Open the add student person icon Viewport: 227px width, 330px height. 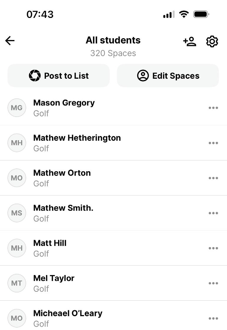190,41
